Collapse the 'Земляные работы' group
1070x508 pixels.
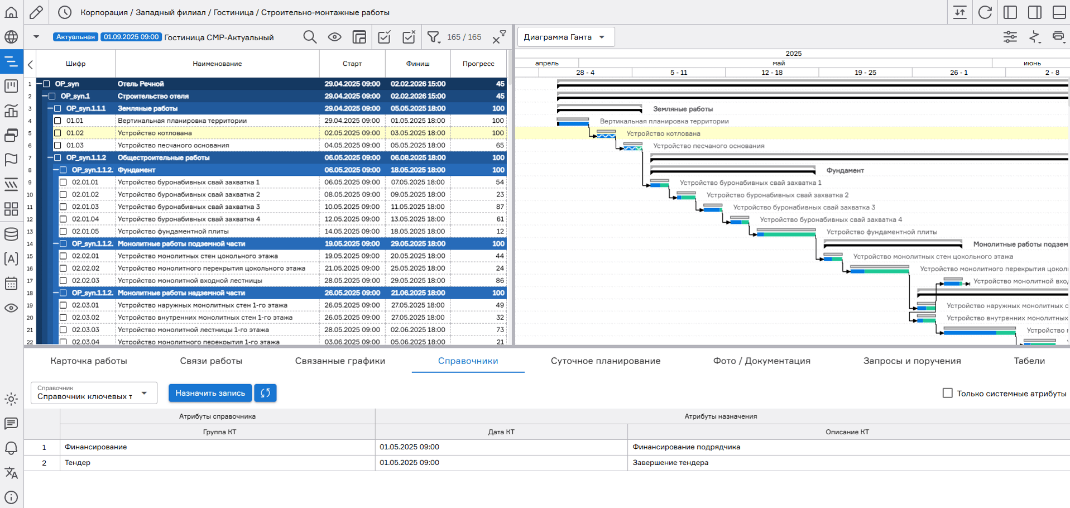(x=50, y=108)
